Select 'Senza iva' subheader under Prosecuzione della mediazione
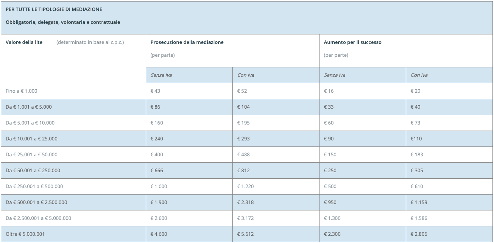This screenshot has height=243, width=494. pos(161,75)
